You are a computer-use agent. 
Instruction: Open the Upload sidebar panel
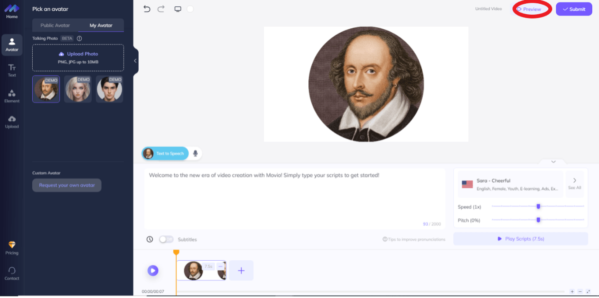pyautogui.click(x=12, y=122)
